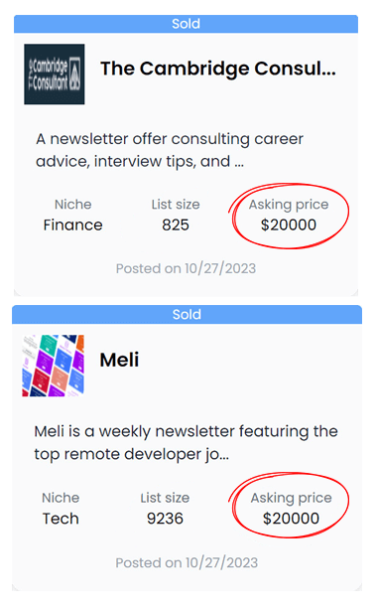The width and height of the screenshot is (376, 607).
Task: Click the Asking price label in Meli card
Action: (x=292, y=499)
